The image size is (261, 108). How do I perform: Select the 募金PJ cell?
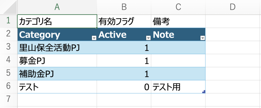point(57,61)
